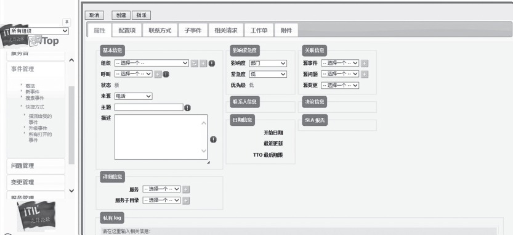The image size is (513, 235).
Task: Switch to the 配置项 tab
Action: pos(127,30)
